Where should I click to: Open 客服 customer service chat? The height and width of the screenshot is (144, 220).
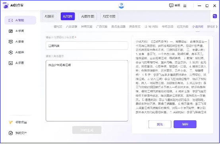click(x=175, y=6)
